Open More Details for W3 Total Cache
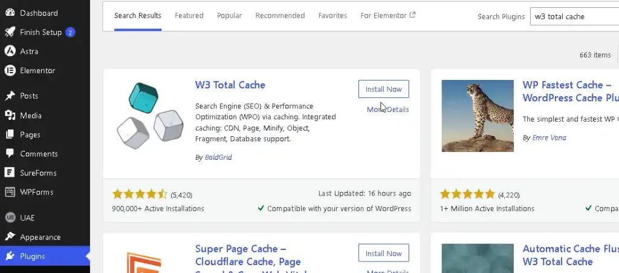This screenshot has width=619, height=273. coord(387,110)
